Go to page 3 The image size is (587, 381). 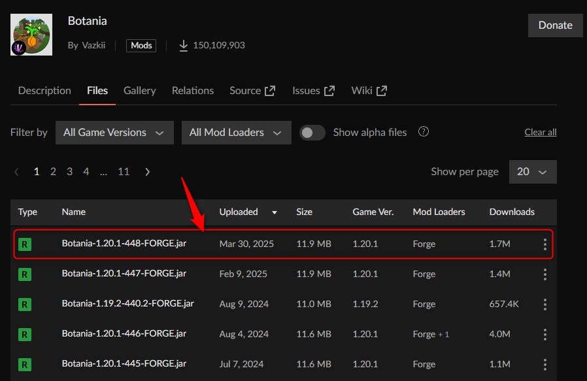[70, 171]
